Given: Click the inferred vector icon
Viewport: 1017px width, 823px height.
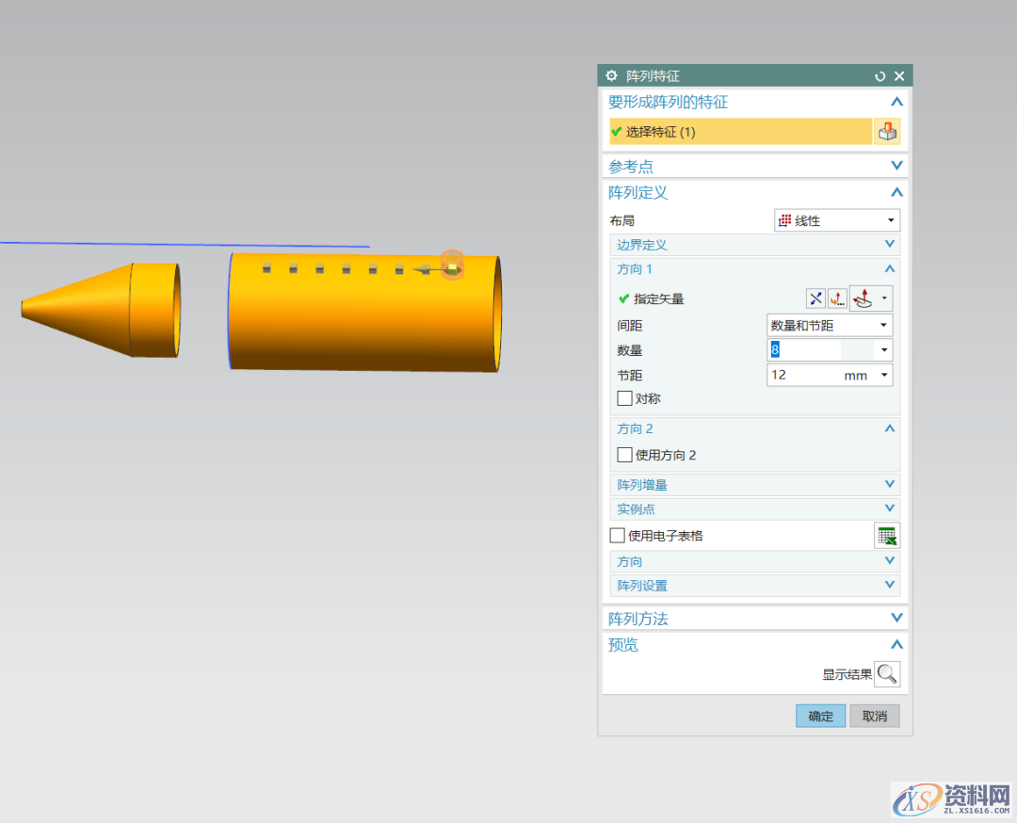Looking at the screenshot, I should point(864,299).
